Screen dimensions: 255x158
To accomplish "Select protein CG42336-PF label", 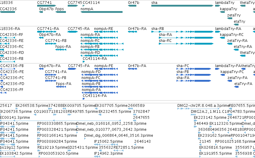I will [12, 90].
